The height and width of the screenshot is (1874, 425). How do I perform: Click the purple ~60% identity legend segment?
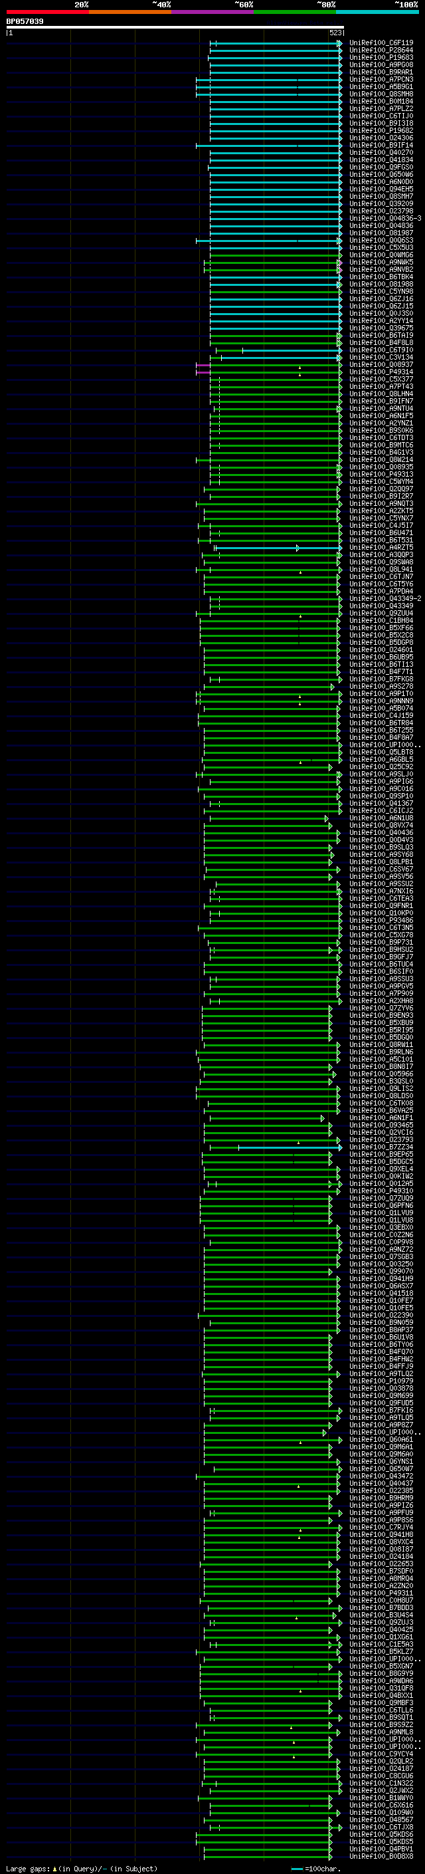click(213, 12)
